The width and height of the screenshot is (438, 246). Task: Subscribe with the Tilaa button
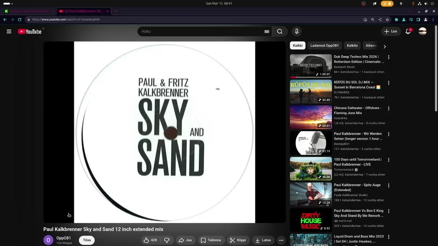click(x=87, y=240)
